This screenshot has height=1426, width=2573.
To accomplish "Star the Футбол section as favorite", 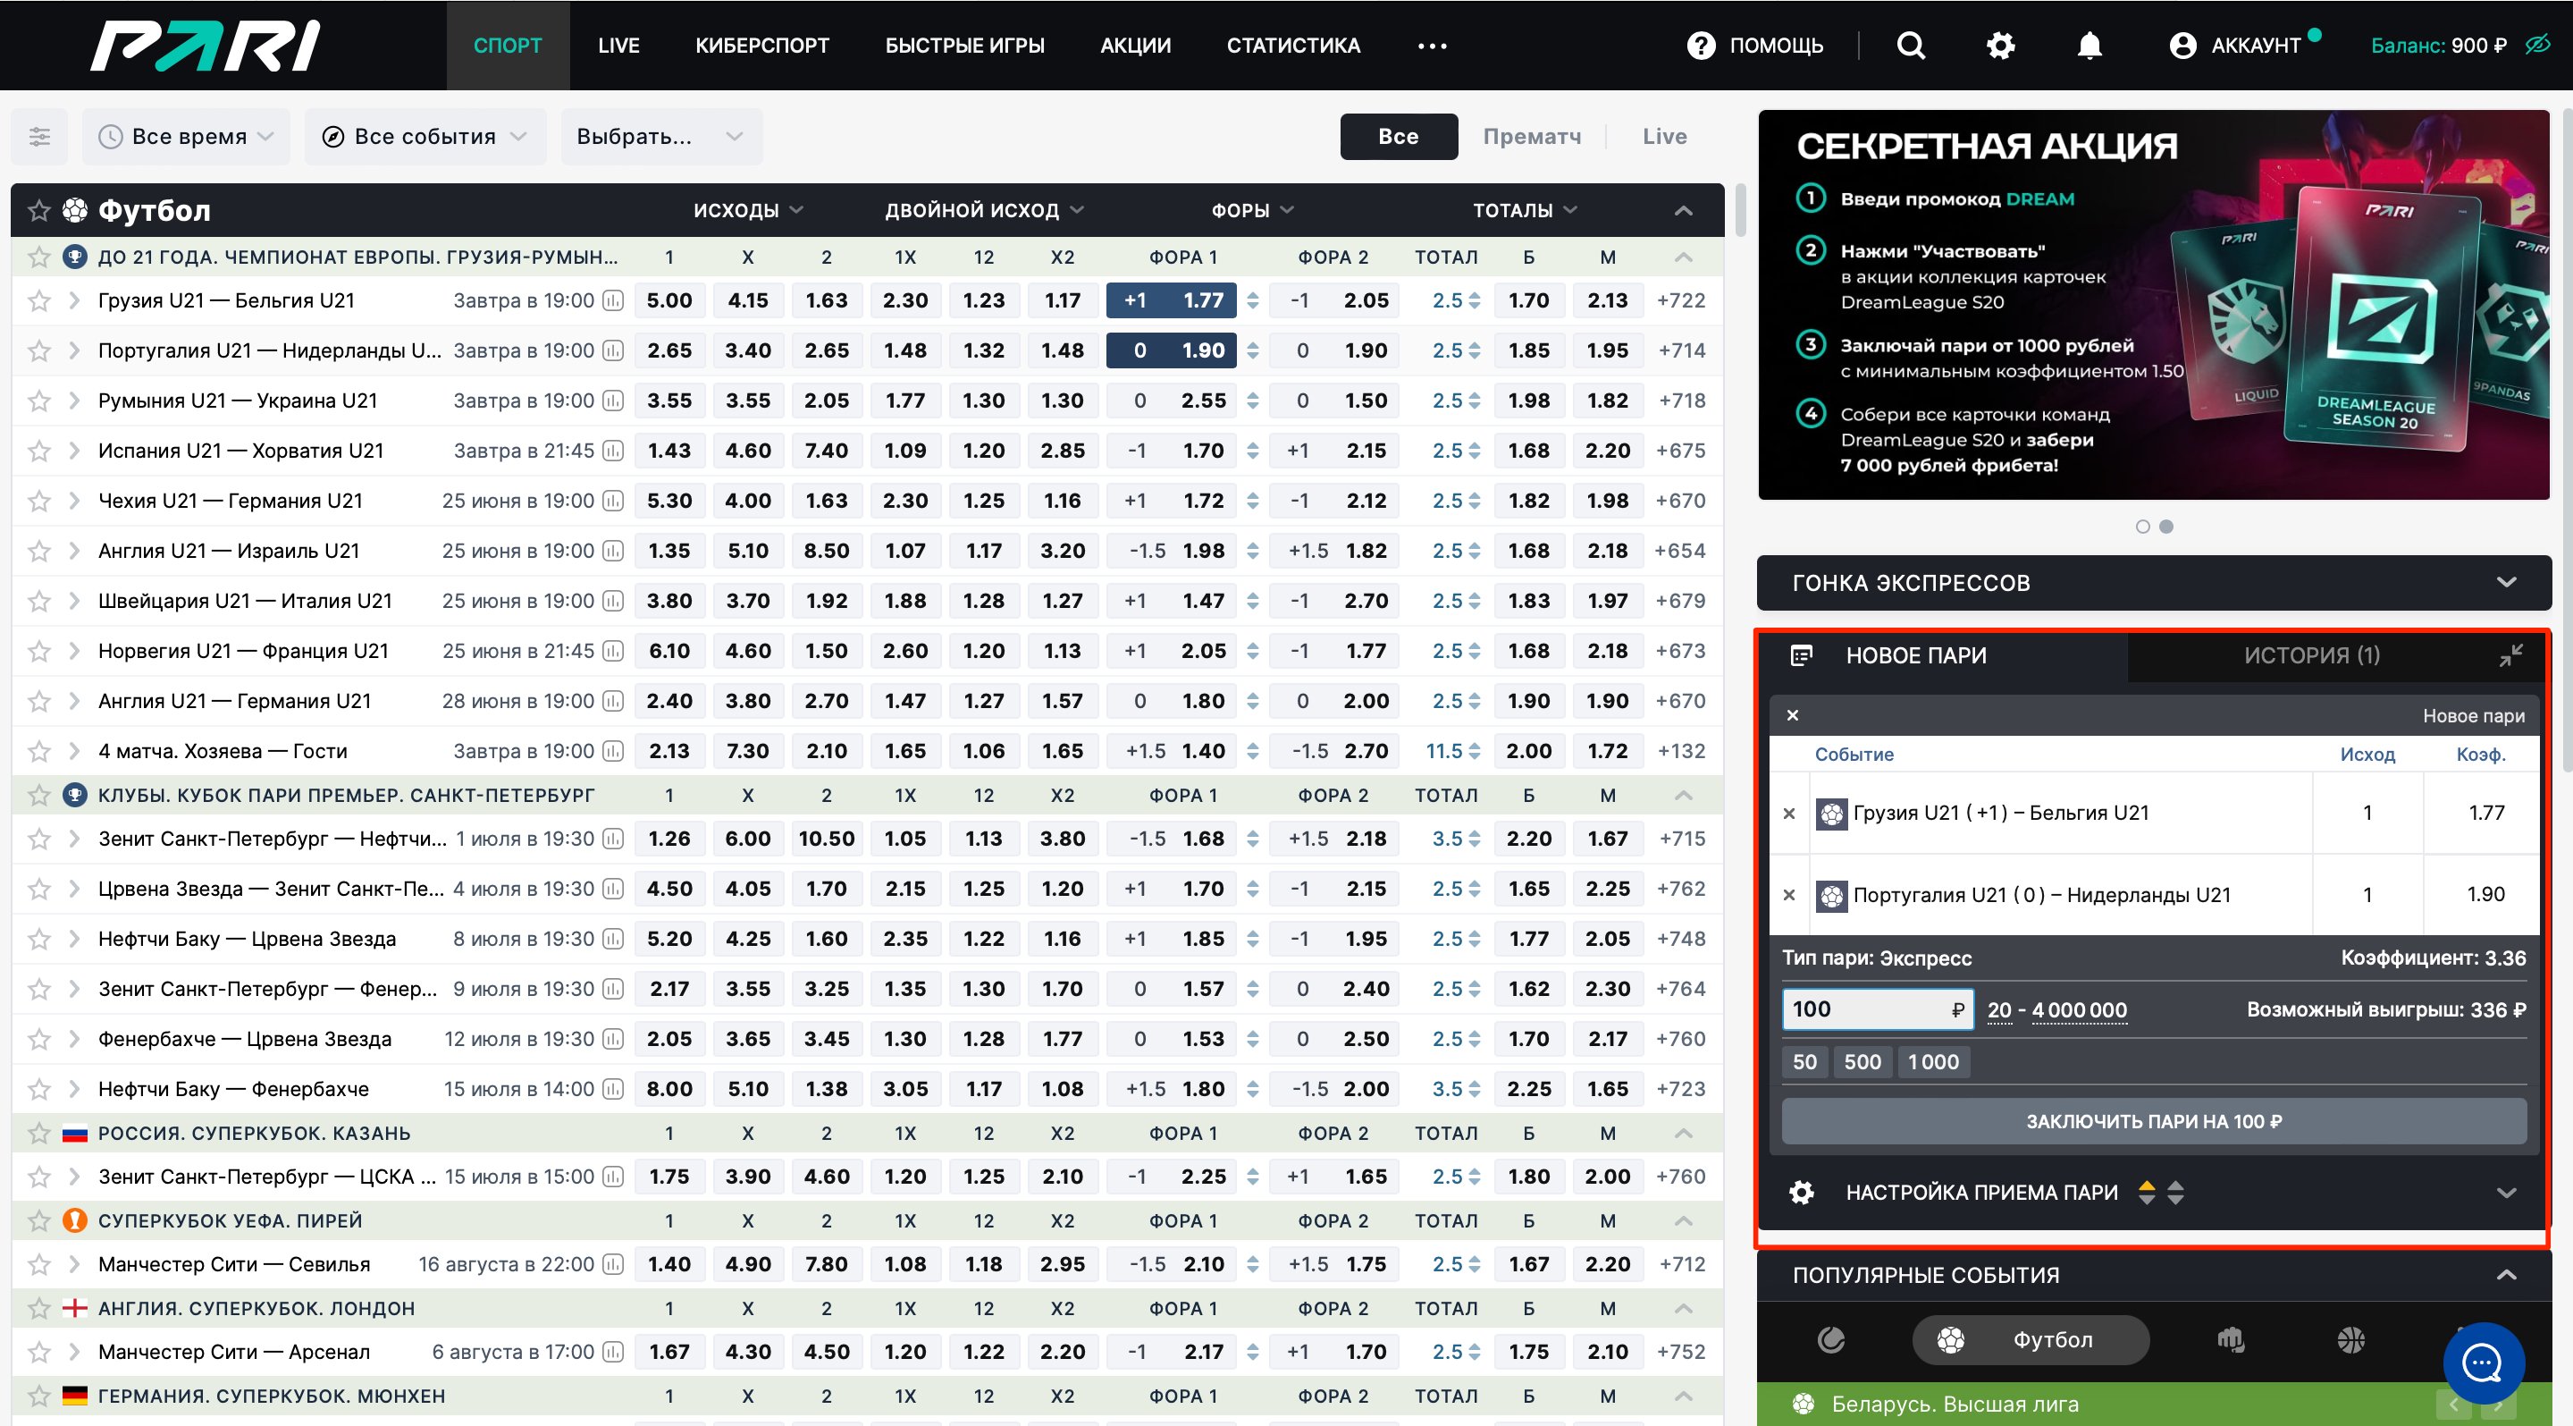I will pos(39,211).
